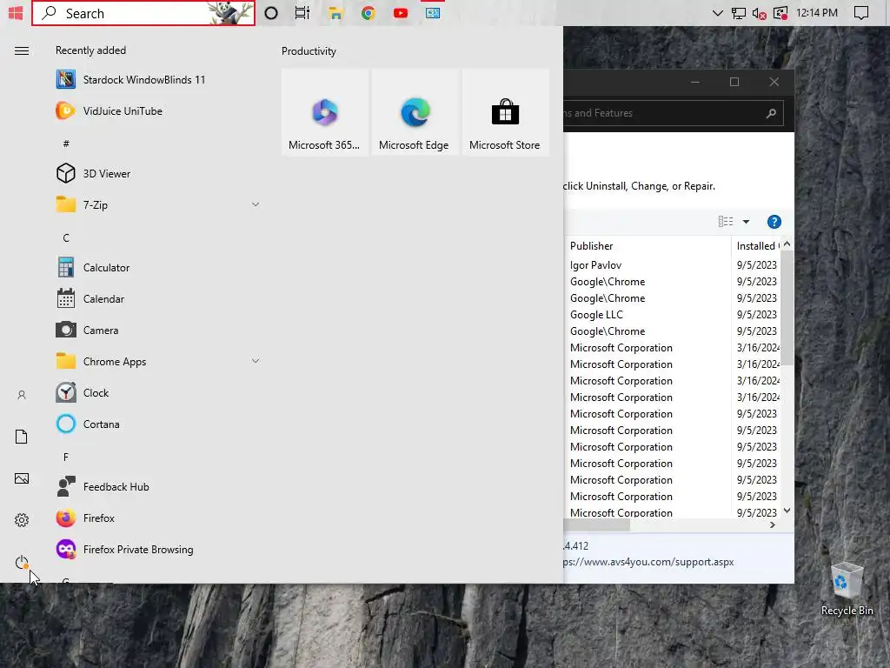Click the magnifier icon in Programs and Features search
The height and width of the screenshot is (668, 890).
[771, 114]
